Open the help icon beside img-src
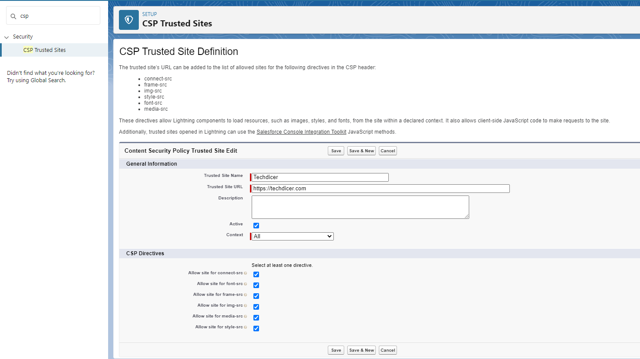The height and width of the screenshot is (359, 640). click(x=246, y=305)
